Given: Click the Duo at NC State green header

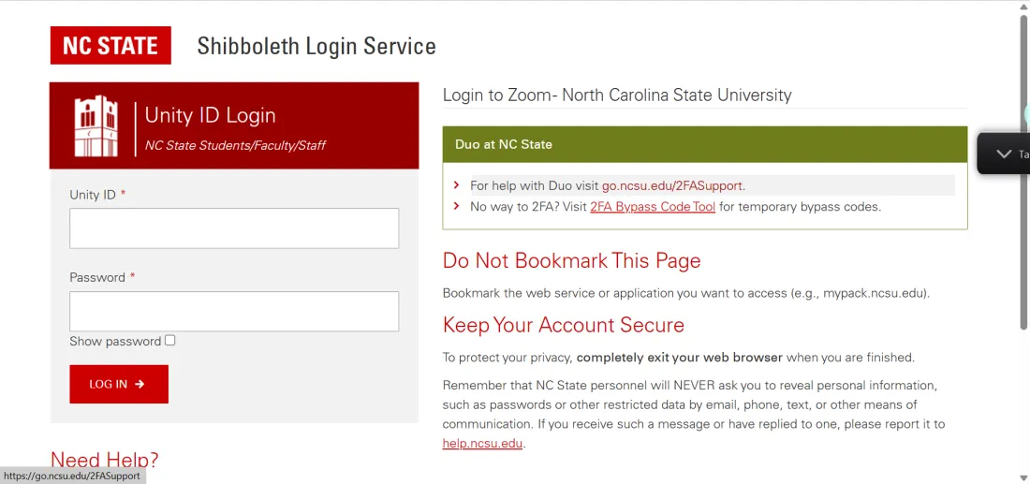Looking at the screenshot, I should pyautogui.click(x=705, y=144).
